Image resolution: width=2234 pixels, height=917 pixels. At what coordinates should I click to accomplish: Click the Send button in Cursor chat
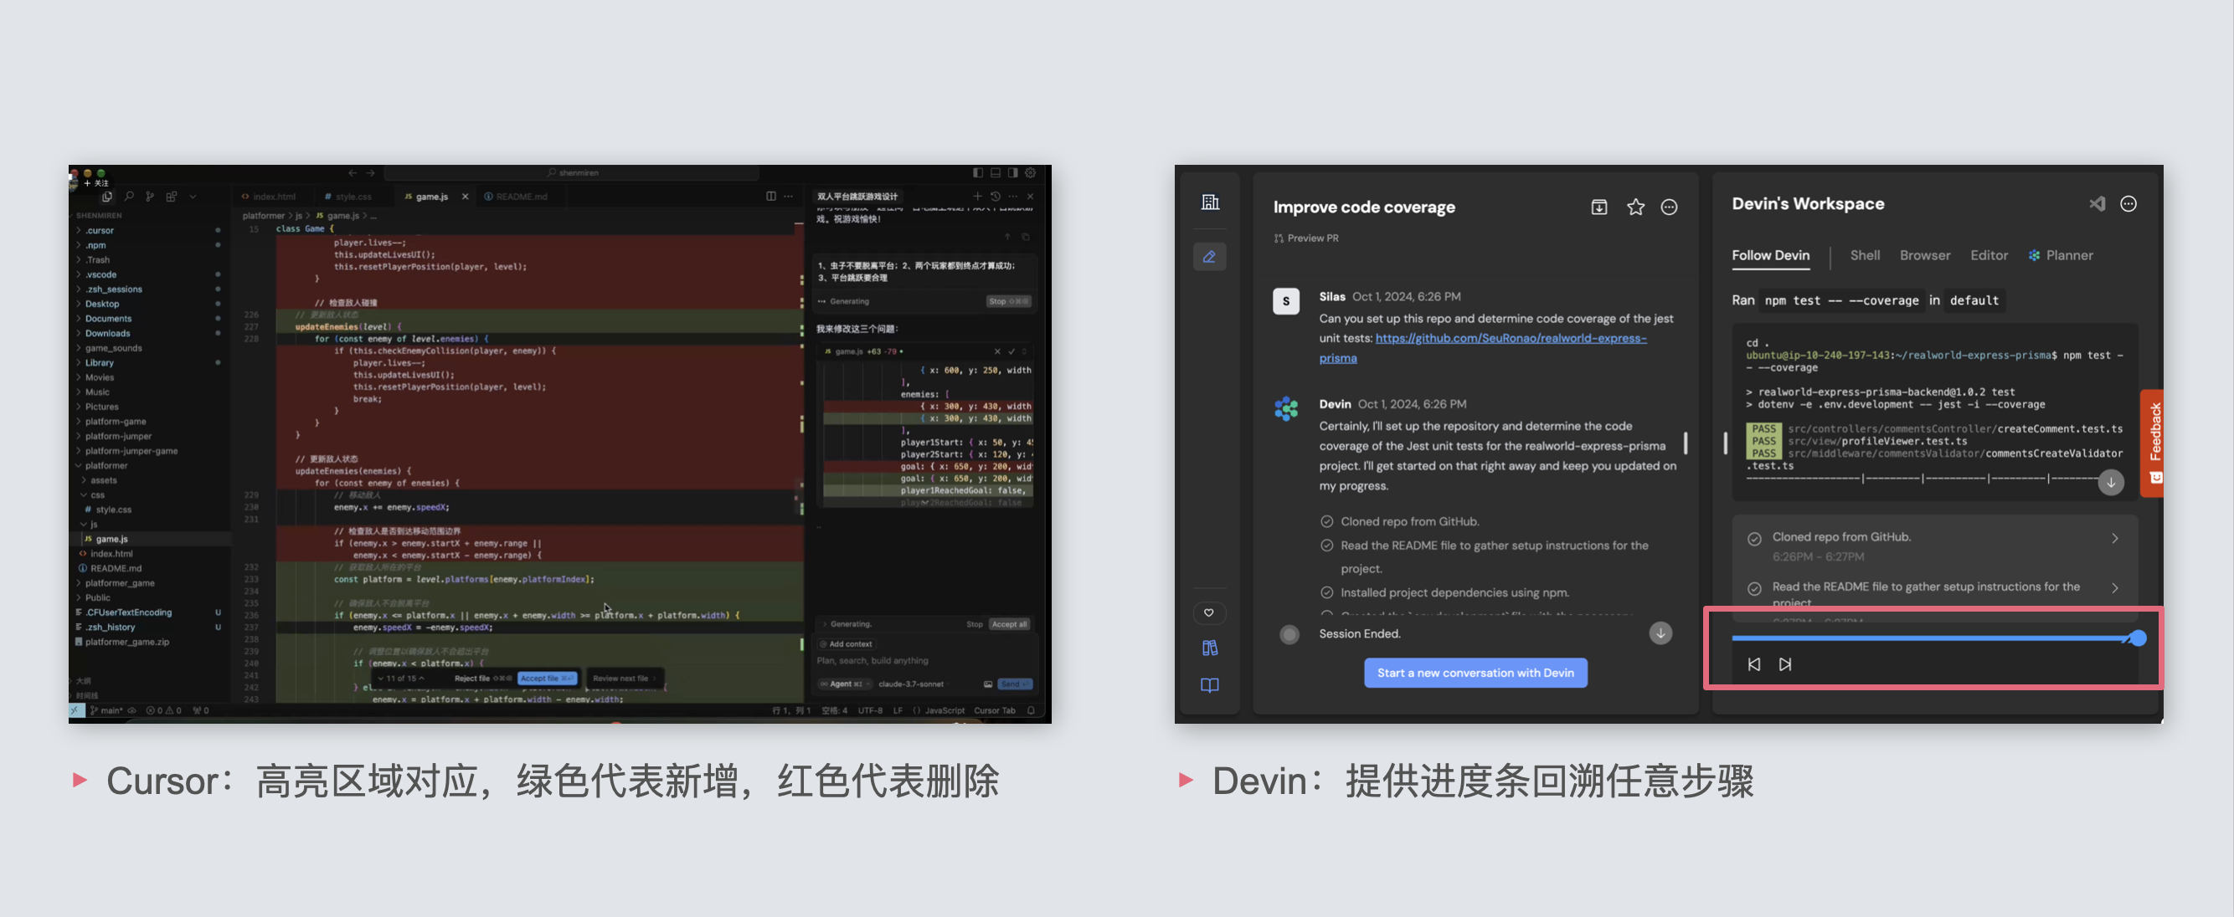click(x=1014, y=684)
